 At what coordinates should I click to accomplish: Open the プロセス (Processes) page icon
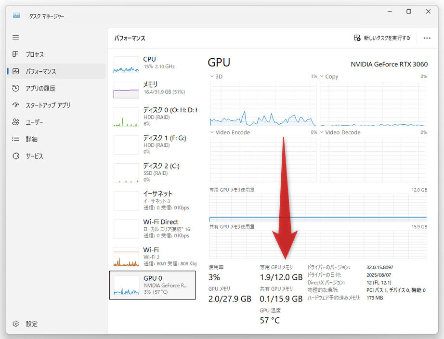[x=15, y=54]
